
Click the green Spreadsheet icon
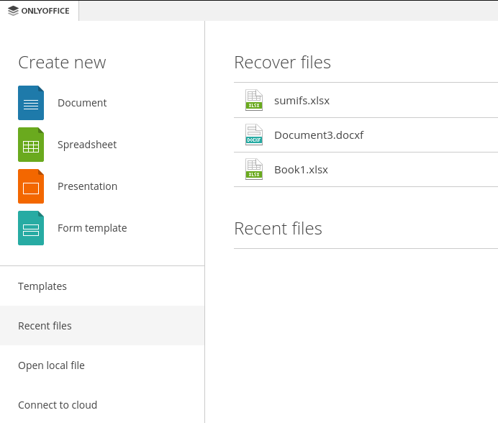31,145
